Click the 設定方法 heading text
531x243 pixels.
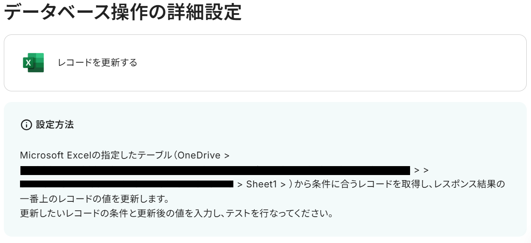click(x=55, y=125)
